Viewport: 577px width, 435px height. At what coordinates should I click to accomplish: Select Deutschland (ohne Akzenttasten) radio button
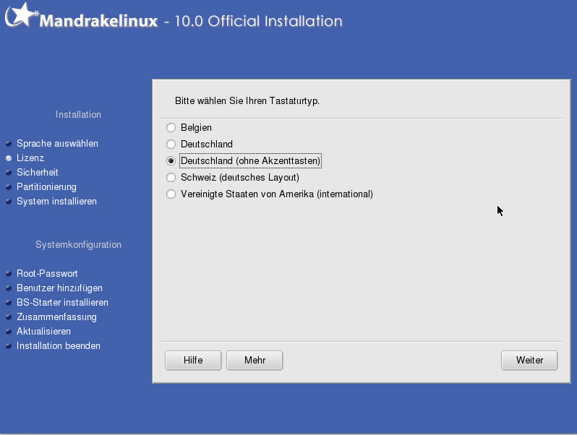coord(171,161)
